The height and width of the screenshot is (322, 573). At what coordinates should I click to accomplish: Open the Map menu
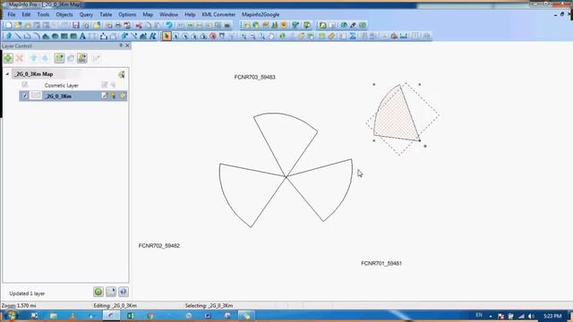148,14
